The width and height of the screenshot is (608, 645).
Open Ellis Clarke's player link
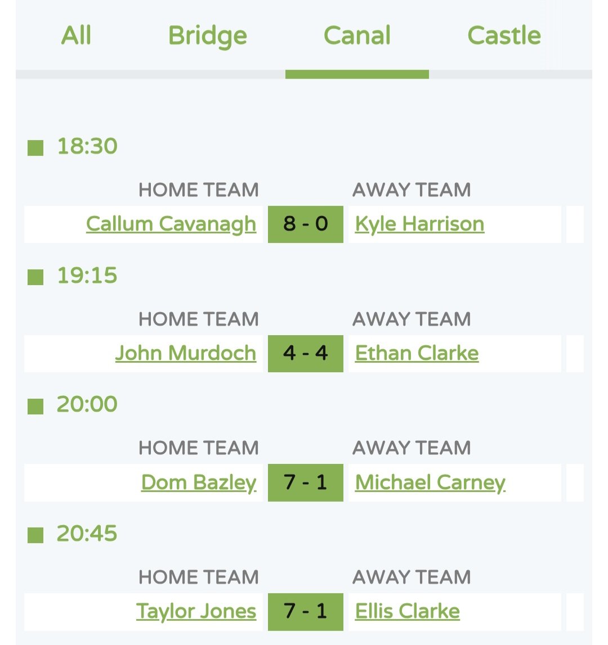(408, 611)
